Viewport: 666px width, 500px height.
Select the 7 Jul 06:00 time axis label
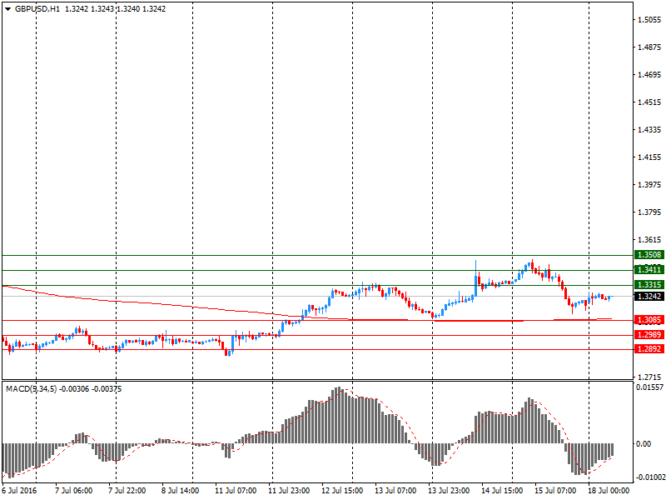point(73,491)
